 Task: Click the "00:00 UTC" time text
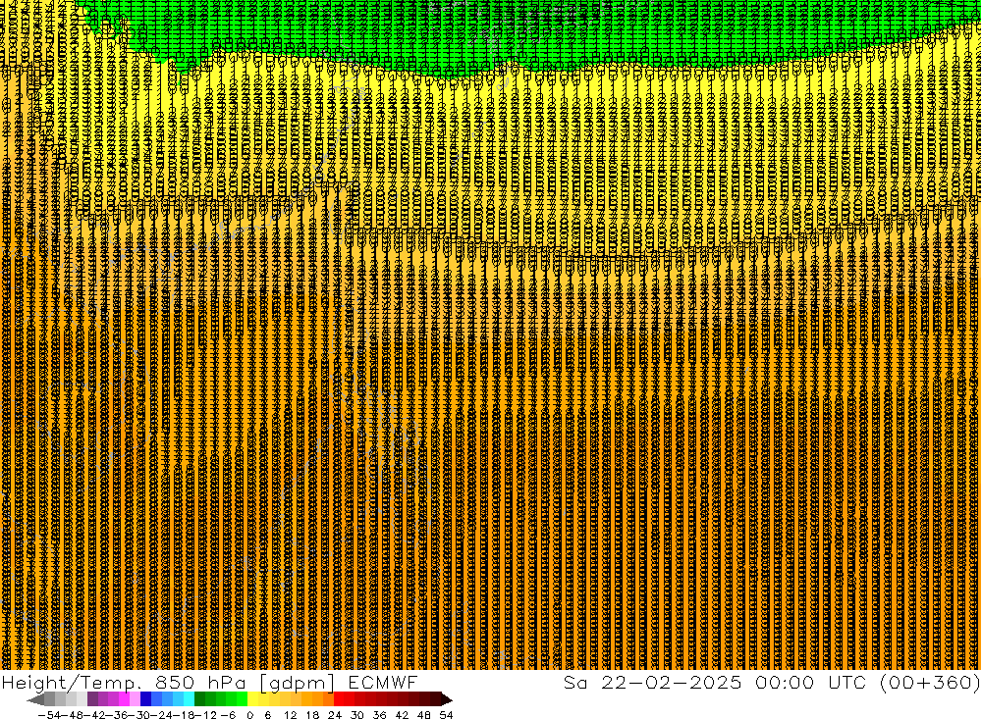[x=810, y=683]
